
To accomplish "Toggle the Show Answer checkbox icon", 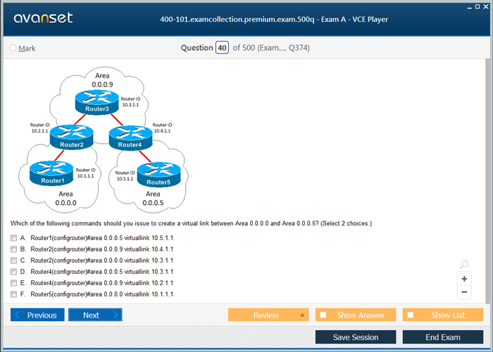I will (323, 315).
